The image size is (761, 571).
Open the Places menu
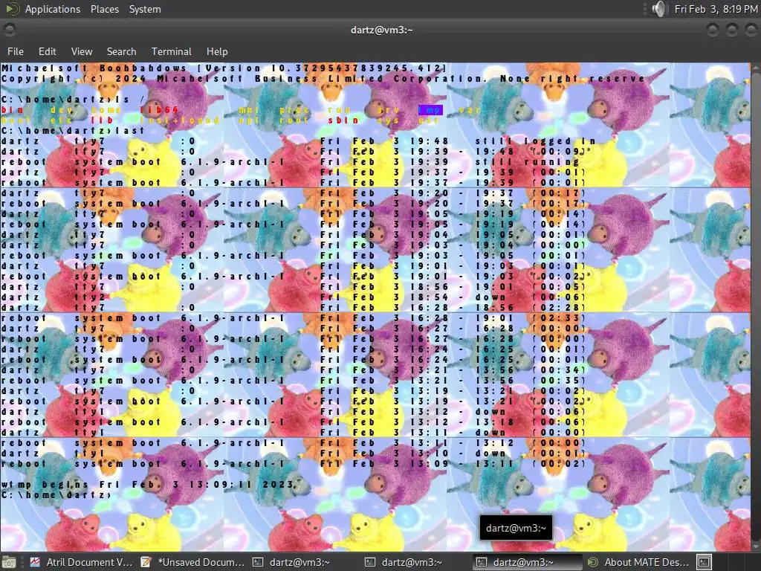point(104,9)
